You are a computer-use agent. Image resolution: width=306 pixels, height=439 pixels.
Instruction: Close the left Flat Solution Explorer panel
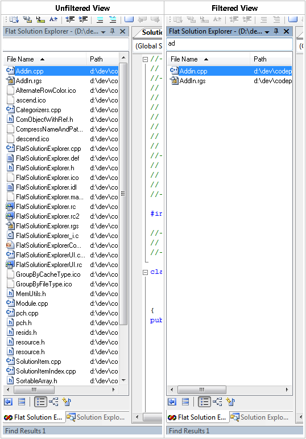pyautogui.click(x=122, y=31)
